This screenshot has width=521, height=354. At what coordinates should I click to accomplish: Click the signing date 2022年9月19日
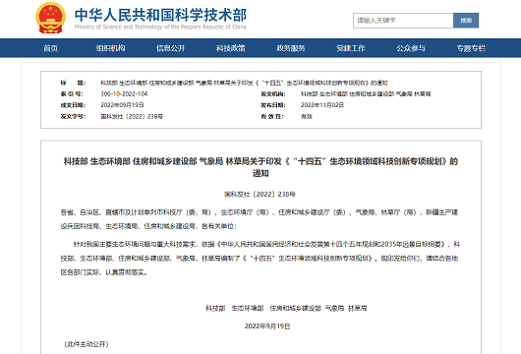267,326
